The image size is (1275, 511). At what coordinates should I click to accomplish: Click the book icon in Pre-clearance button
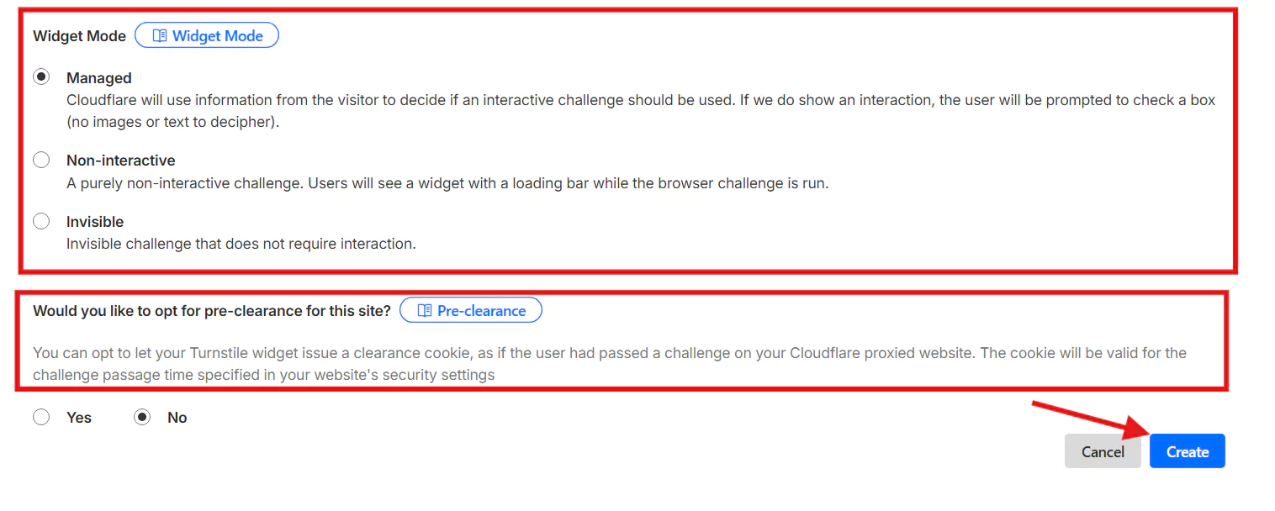point(425,311)
